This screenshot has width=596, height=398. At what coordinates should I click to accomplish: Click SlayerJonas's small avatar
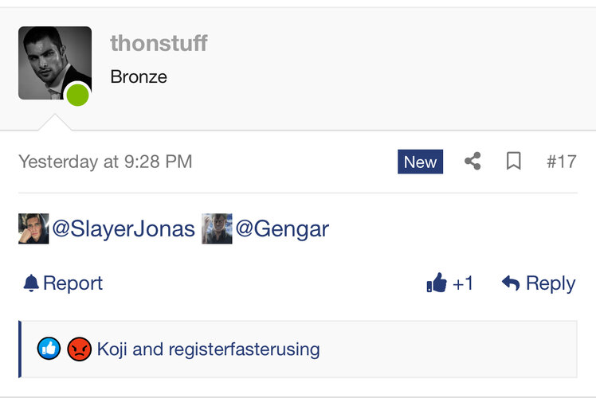coord(33,228)
